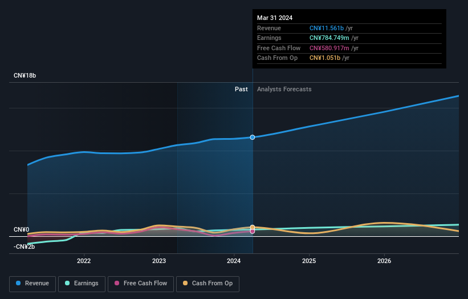
Task: Click the -CN¥2b y-axis label
Action: [24, 247]
